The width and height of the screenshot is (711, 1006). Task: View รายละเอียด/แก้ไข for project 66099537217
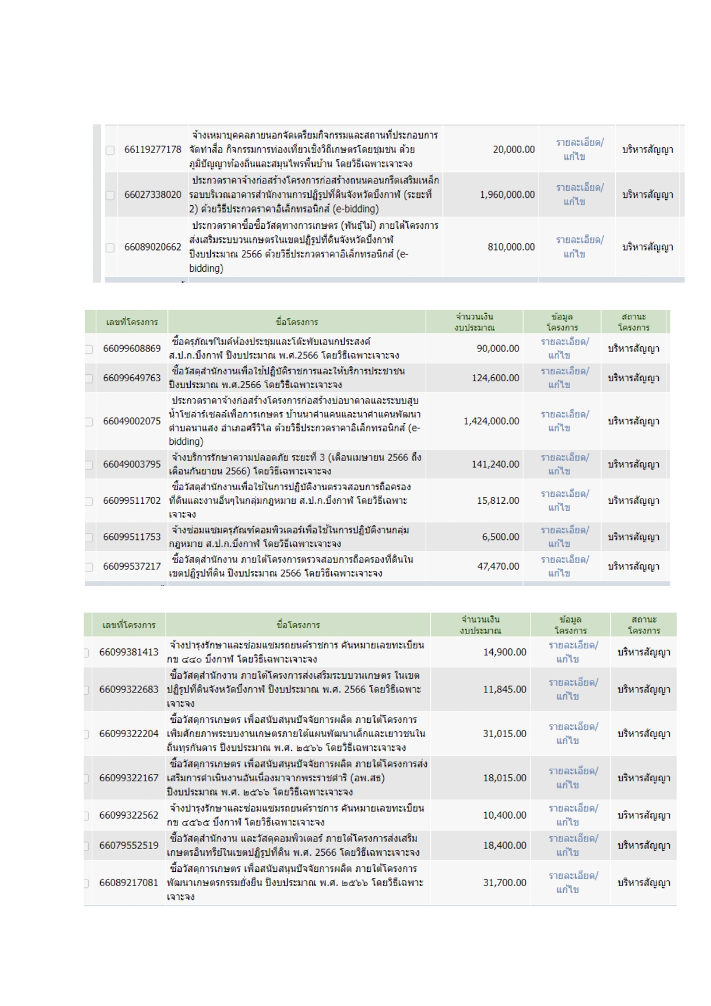click(x=564, y=566)
